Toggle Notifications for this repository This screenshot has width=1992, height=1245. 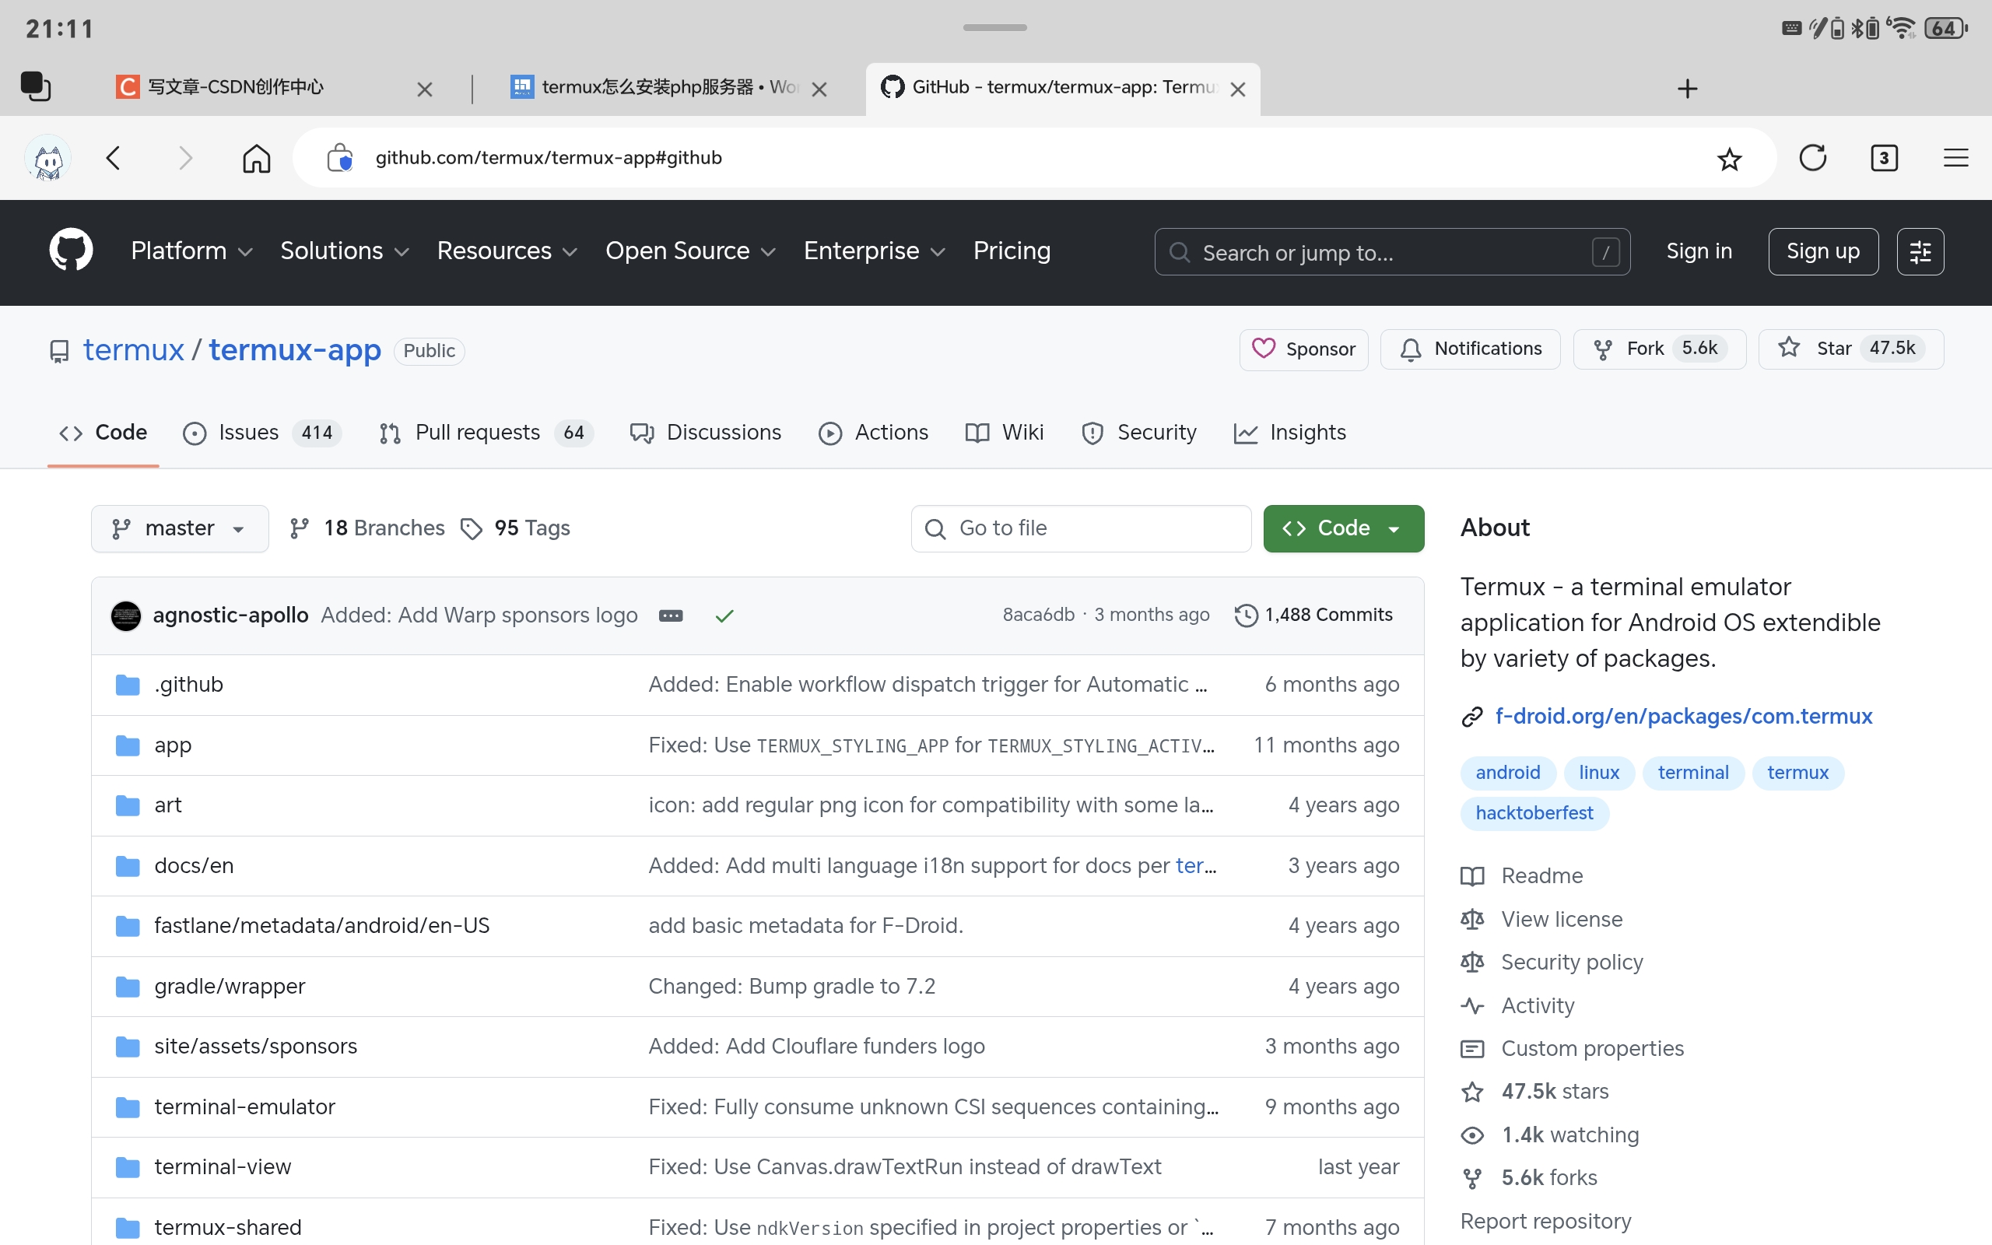pos(1470,349)
